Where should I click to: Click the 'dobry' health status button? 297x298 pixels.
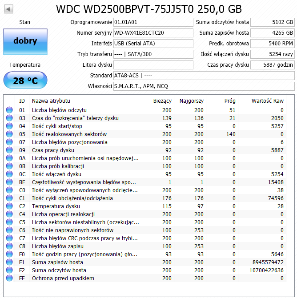pyautogui.click(x=25, y=42)
